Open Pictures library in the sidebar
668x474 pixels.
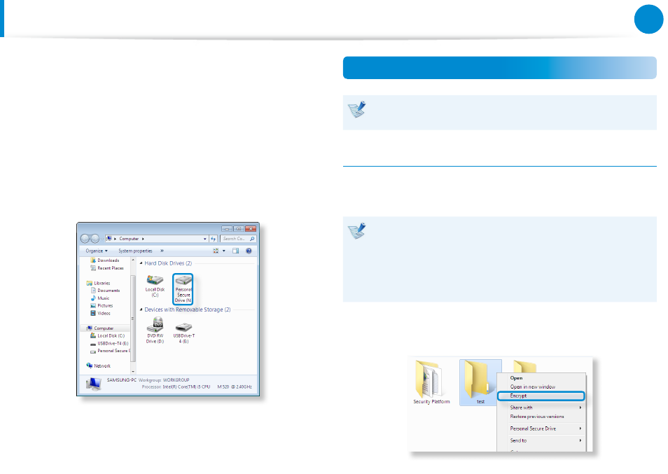point(102,306)
